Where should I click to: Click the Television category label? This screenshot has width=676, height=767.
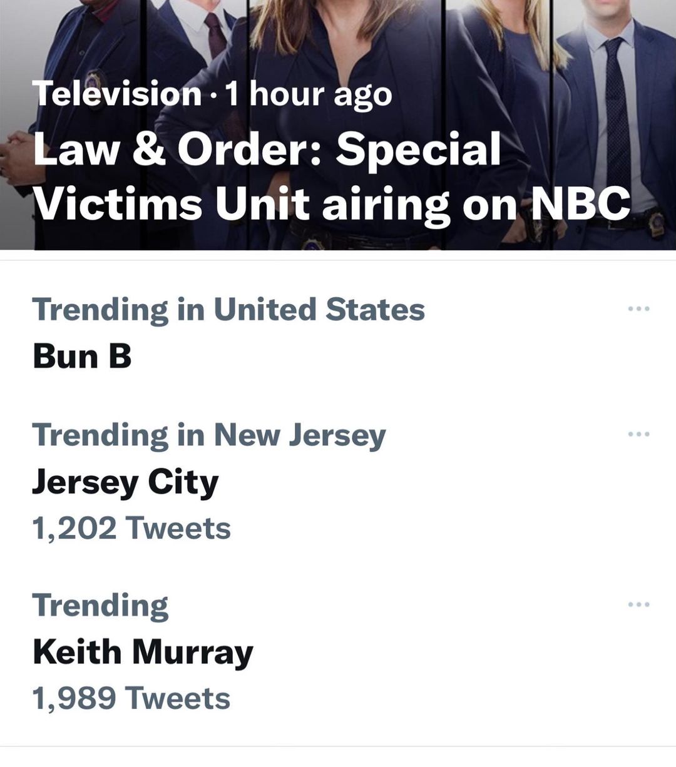tap(117, 94)
